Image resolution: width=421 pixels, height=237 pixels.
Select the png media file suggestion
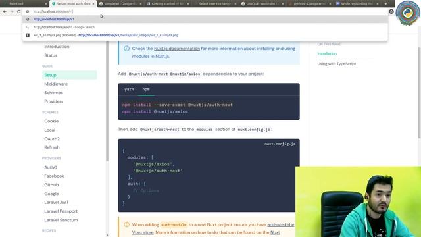[x=205, y=35]
